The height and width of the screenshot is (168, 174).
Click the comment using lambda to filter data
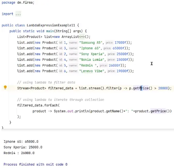pyautogui.click(x=46, y=82)
